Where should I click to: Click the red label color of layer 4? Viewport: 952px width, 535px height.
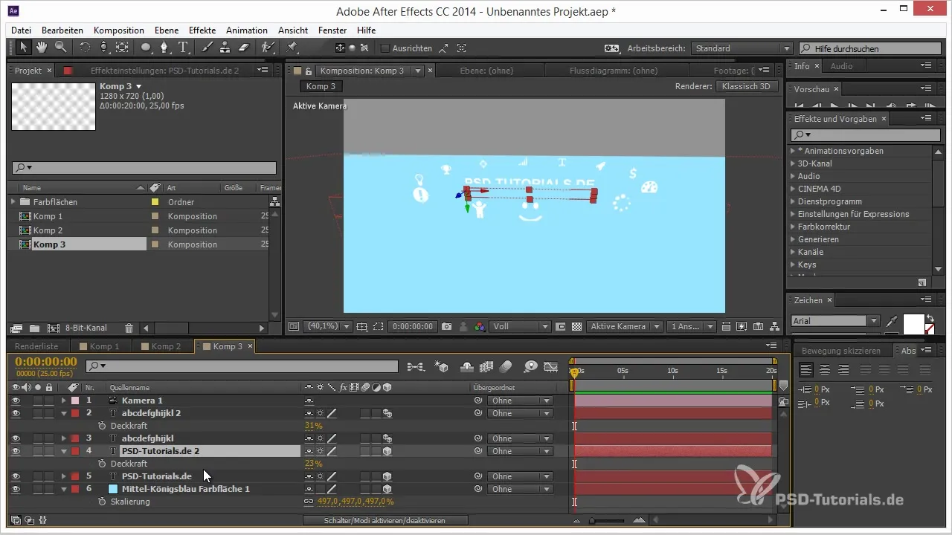pyautogui.click(x=75, y=451)
